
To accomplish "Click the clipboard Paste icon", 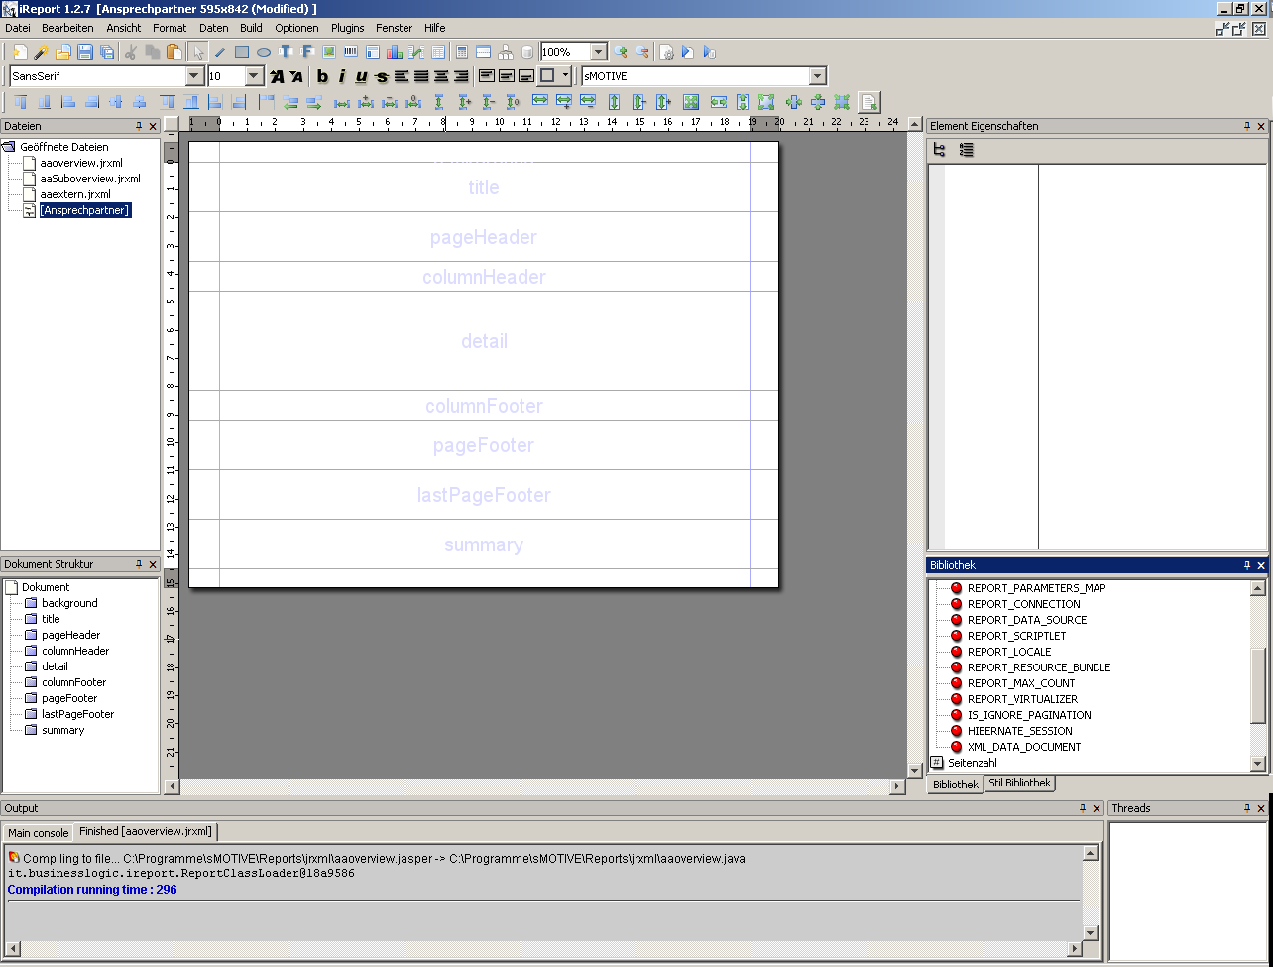I will pos(174,52).
